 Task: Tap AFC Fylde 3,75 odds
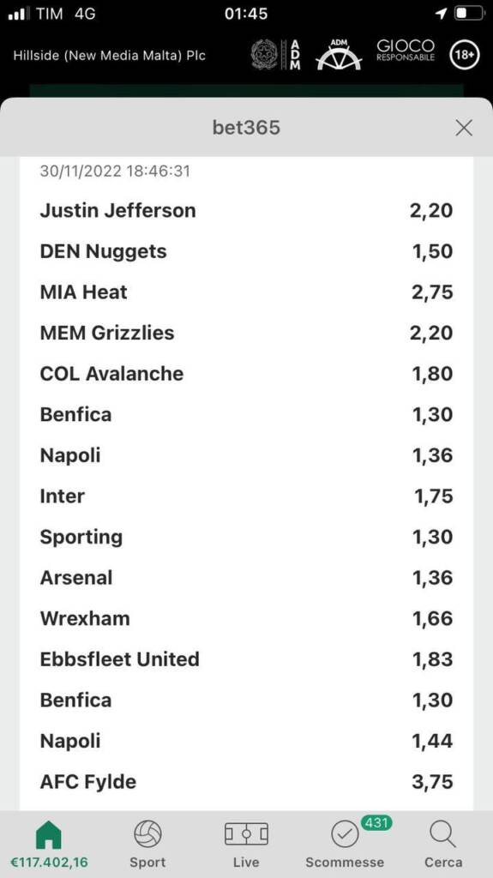(x=432, y=782)
